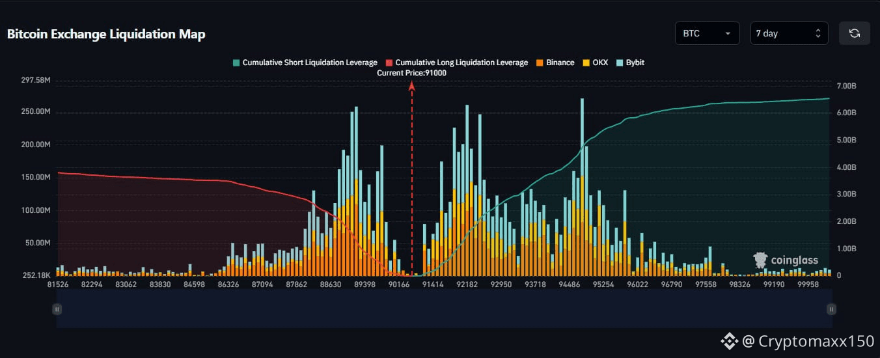Screen dimensions: 880x358
Task: Click the Binance diamond logo beside @Cryptomaxx150
Action: pyautogui.click(x=728, y=340)
